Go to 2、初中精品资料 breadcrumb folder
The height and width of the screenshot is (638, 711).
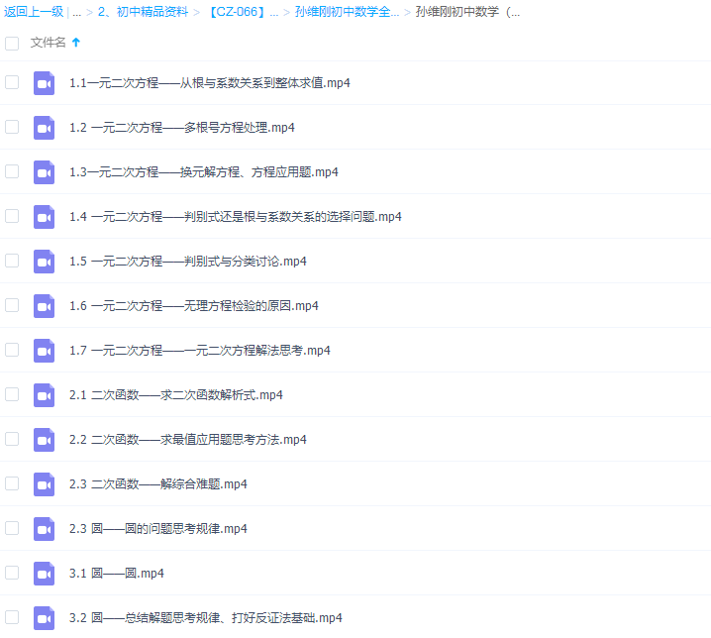(x=143, y=13)
